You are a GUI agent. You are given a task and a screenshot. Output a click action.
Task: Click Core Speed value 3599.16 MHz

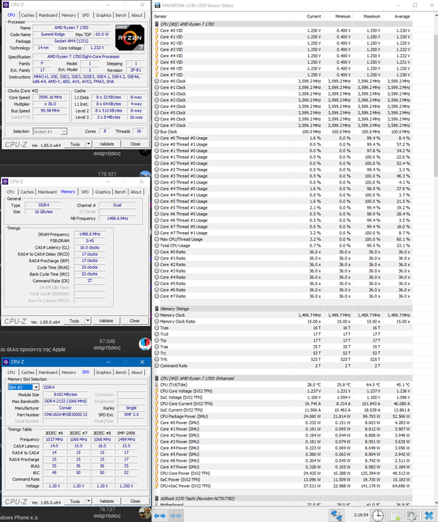click(50, 97)
